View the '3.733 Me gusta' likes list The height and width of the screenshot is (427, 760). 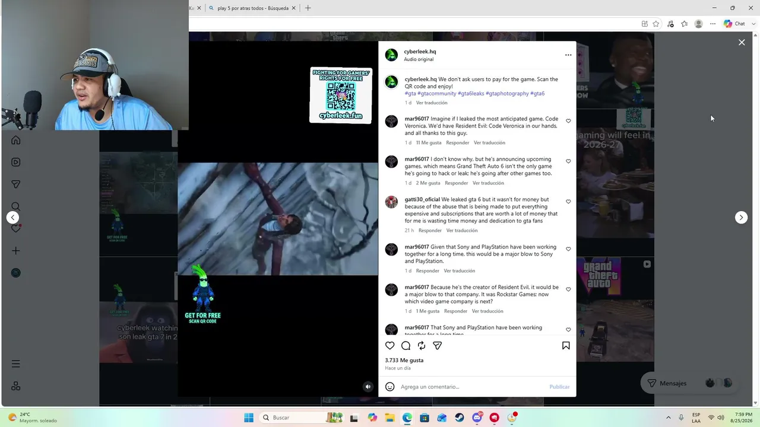tap(404, 360)
